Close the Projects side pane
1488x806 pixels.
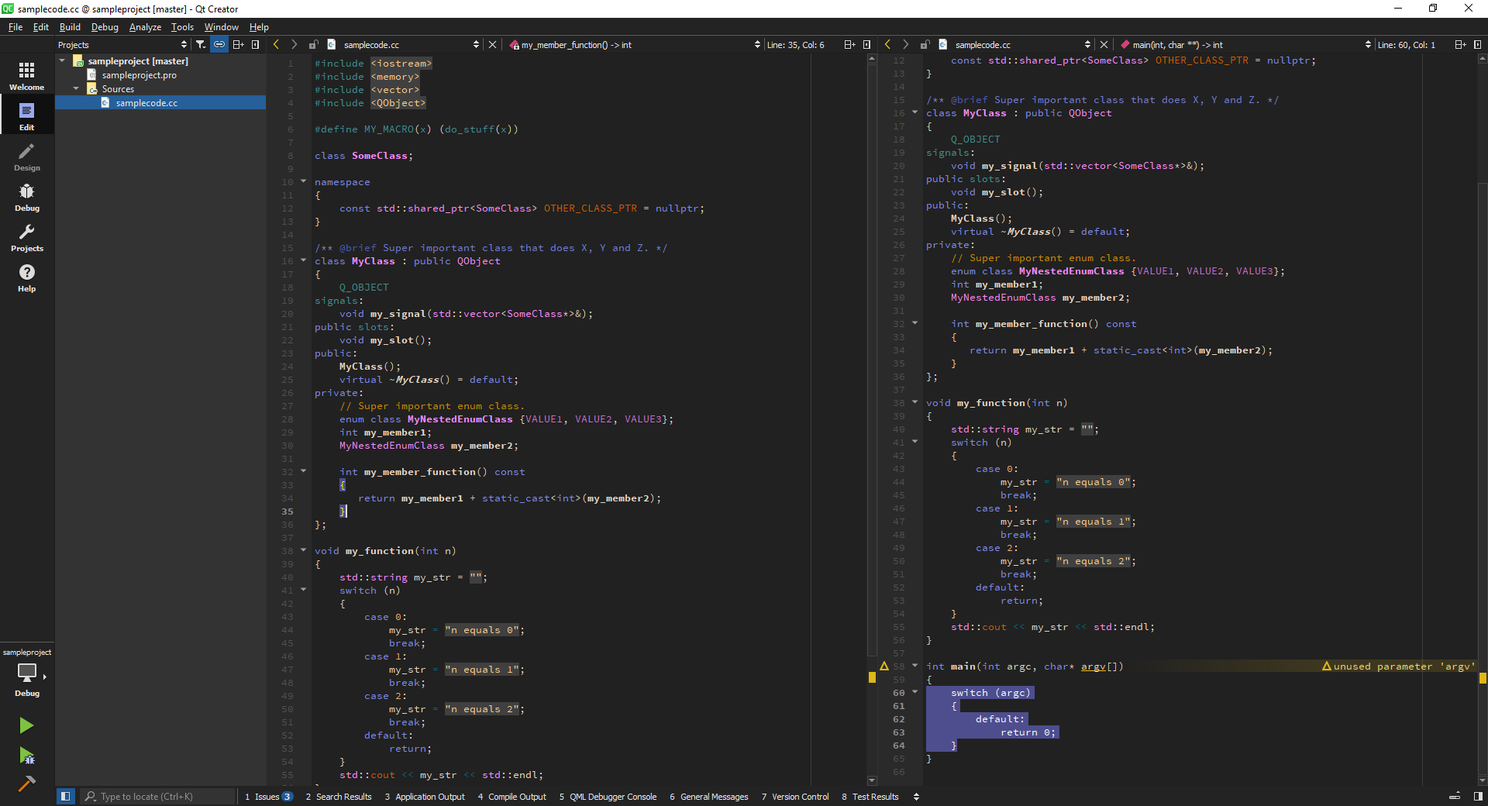coord(256,45)
